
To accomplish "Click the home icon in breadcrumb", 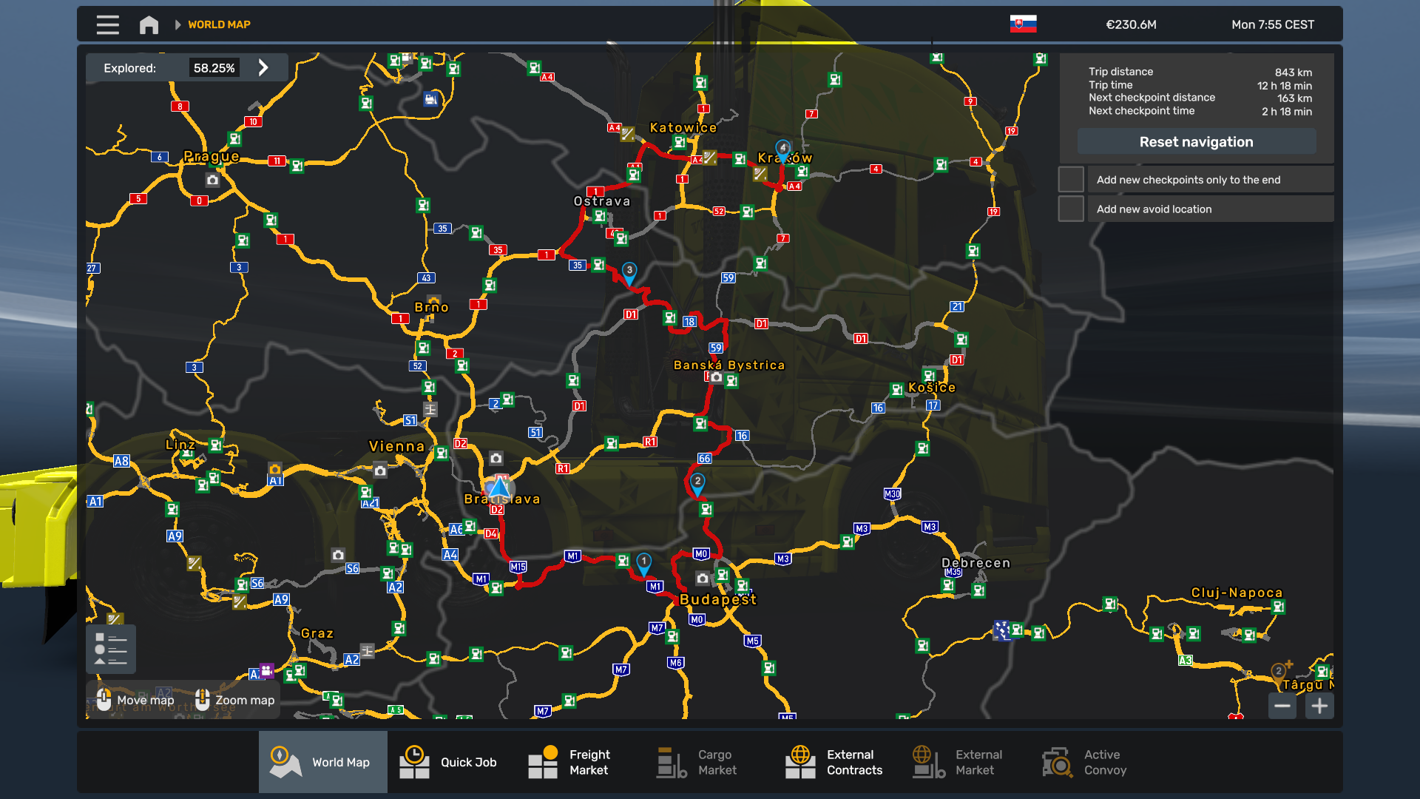I will click(149, 24).
